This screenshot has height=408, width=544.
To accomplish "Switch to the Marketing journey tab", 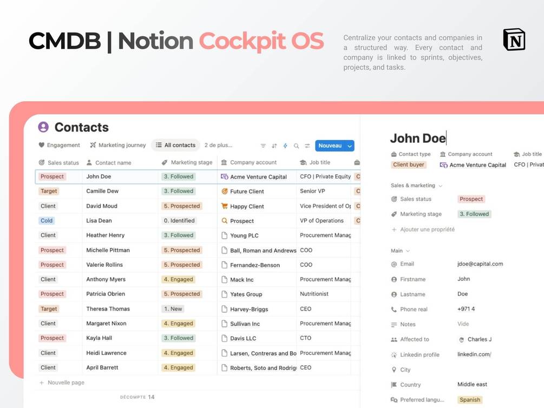I will [117, 145].
